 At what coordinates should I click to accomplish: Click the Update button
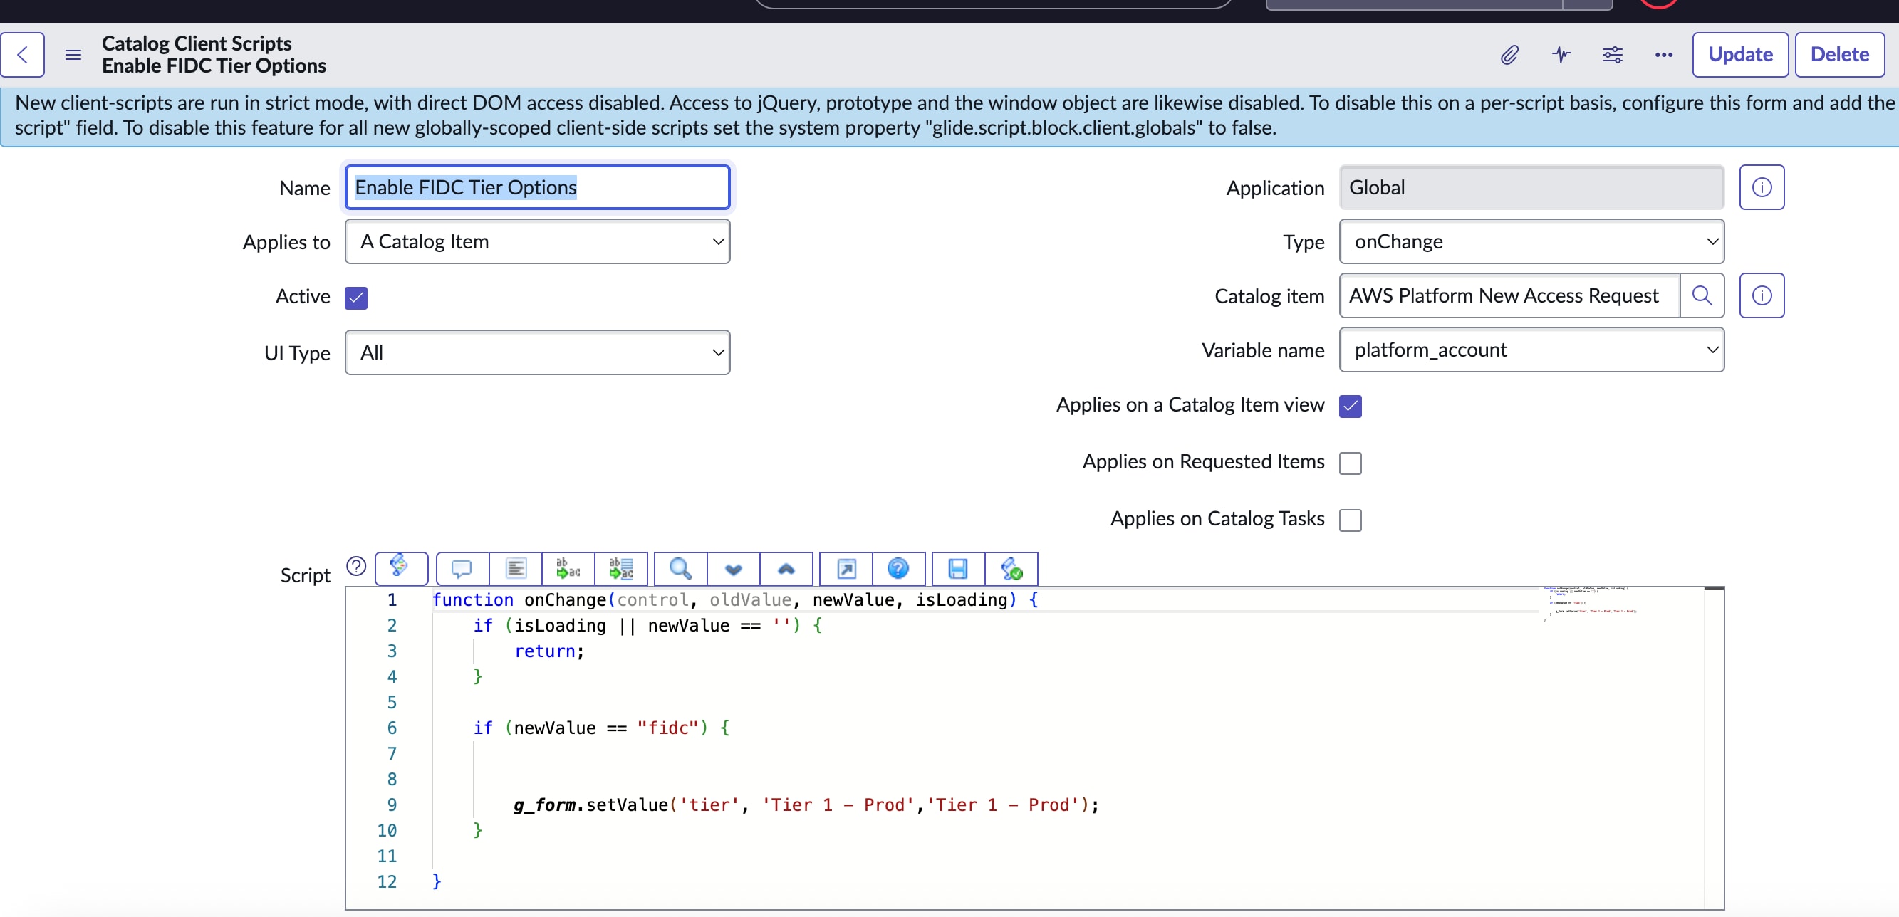(1739, 55)
